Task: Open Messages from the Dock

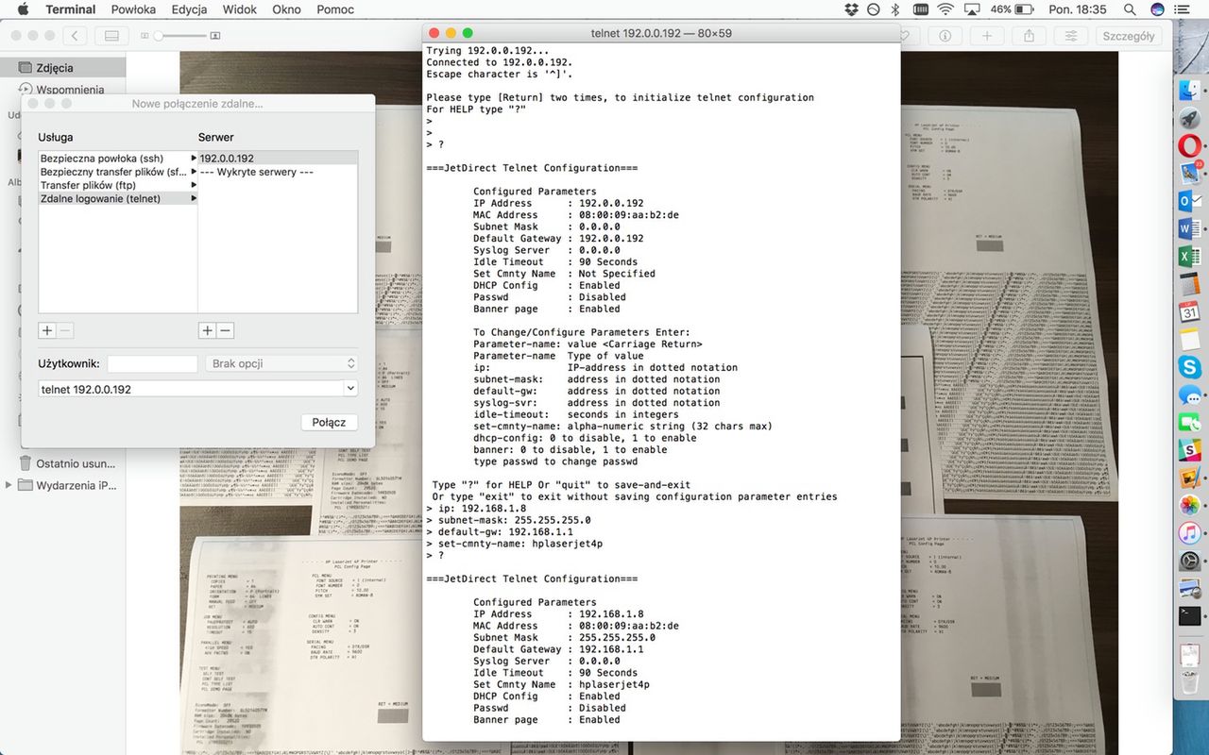Action: 1190,395
